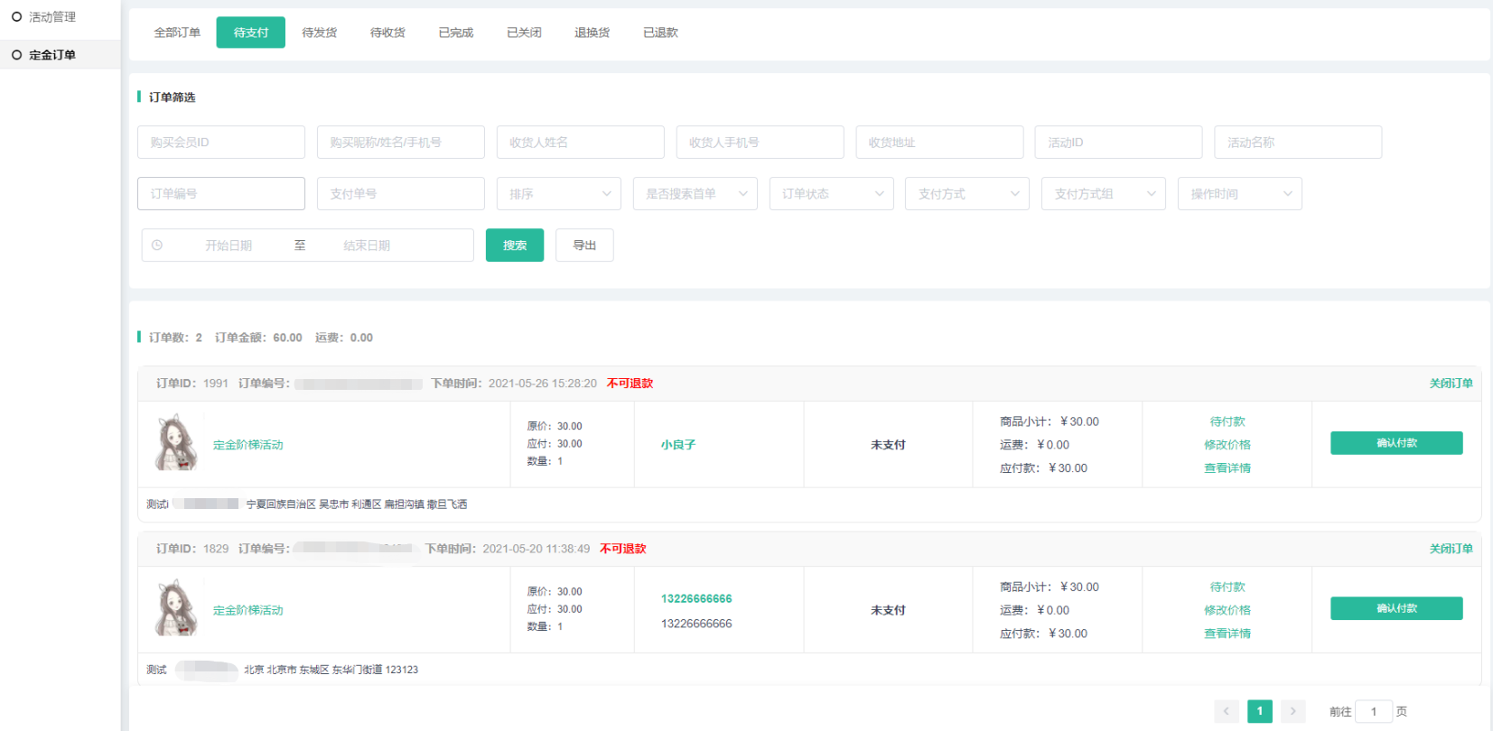Click product thumbnail of order 1829
The width and height of the screenshot is (1493, 731).
pos(176,609)
